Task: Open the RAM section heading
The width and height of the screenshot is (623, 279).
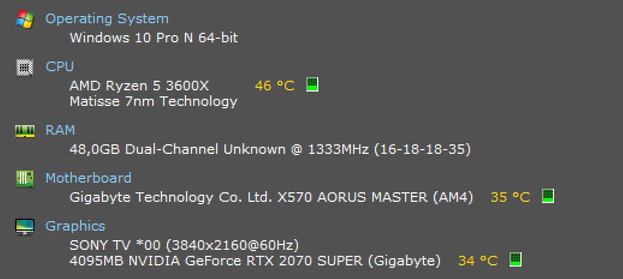Action: [x=60, y=130]
